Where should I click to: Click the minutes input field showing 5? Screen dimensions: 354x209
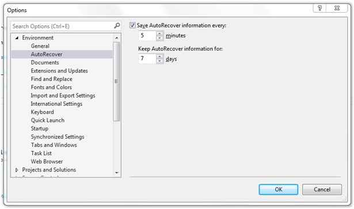coord(147,36)
